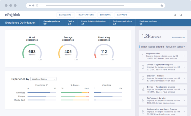
Task: Click the Nexthink logo
Action: 13,15
